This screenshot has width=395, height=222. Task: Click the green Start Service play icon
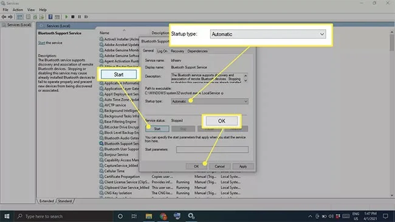tap(66, 17)
